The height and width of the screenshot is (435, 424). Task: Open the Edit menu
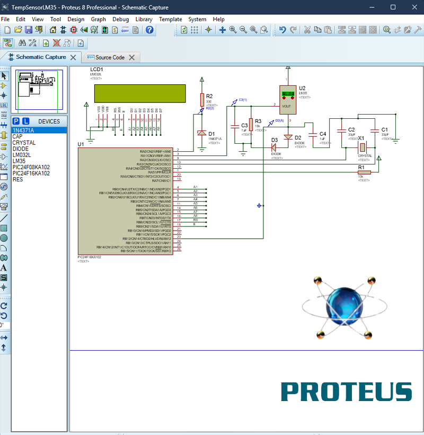[21, 19]
